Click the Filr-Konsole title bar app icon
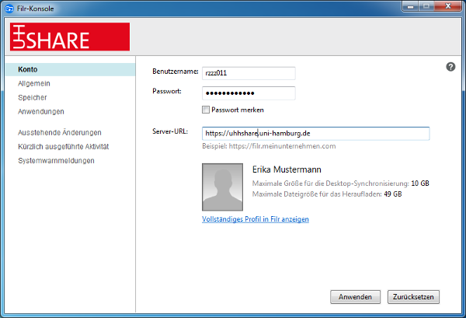The width and height of the screenshot is (466, 318). pos(9,9)
